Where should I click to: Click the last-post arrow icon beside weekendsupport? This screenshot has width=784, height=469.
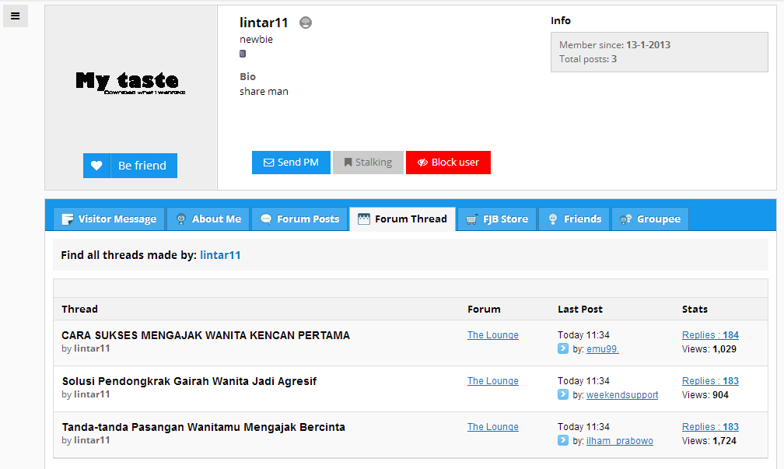(x=563, y=394)
